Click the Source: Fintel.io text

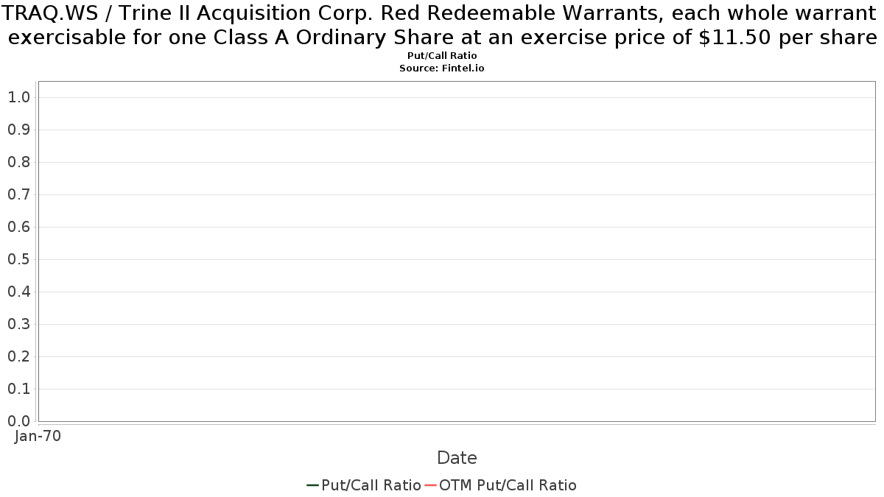(442, 68)
